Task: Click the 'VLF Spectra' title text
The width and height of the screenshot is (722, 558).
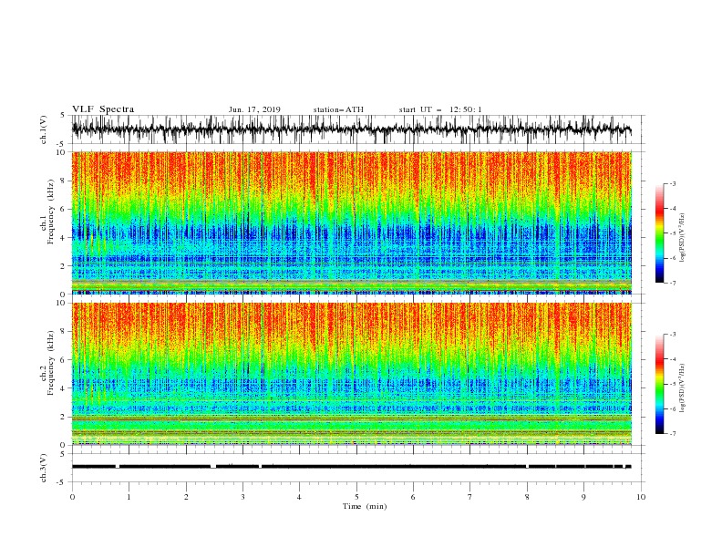Action: tap(103, 109)
